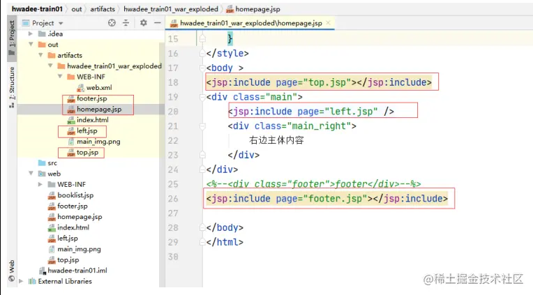The image size is (533, 295).
Task: Click line number 26 in the gutter
Action: click(x=173, y=199)
